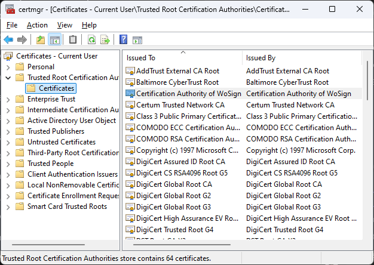Viewport: 374px width, 265px height.
Task: Toggle the Show/Hide Console Tree button
Action: click(54, 40)
